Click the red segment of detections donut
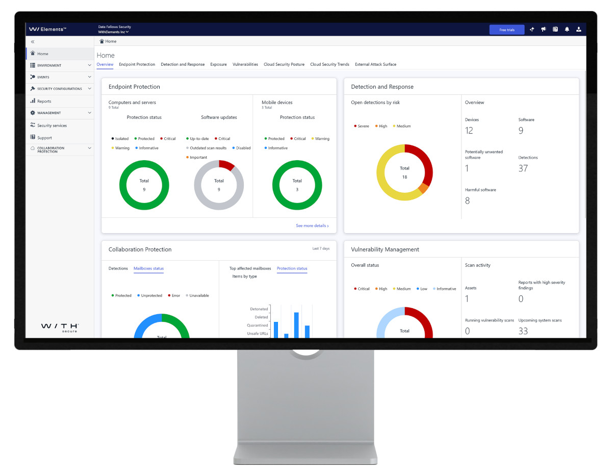Image resolution: width=612 pixels, height=475 pixels. pyautogui.click(x=426, y=163)
